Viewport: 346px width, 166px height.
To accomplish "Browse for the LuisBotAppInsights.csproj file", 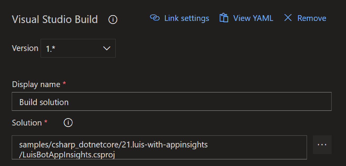I will pos(322,145).
